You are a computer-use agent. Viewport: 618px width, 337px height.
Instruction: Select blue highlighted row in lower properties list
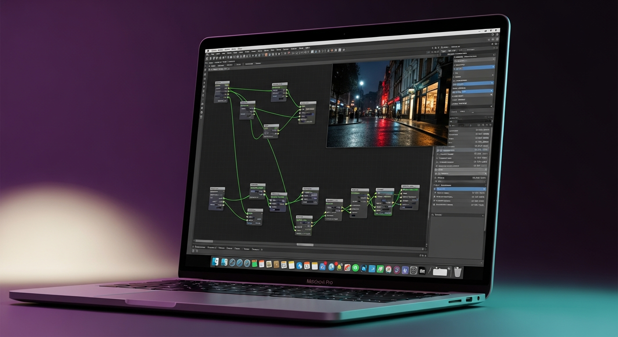click(460, 188)
